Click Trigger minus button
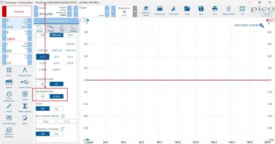 point(76,11)
